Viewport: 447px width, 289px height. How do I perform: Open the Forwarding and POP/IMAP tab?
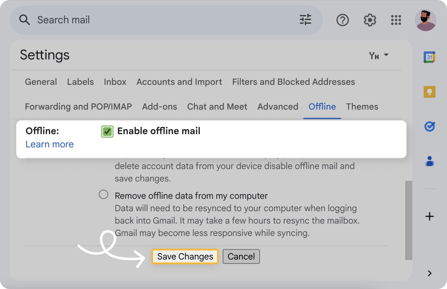pos(78,107)
